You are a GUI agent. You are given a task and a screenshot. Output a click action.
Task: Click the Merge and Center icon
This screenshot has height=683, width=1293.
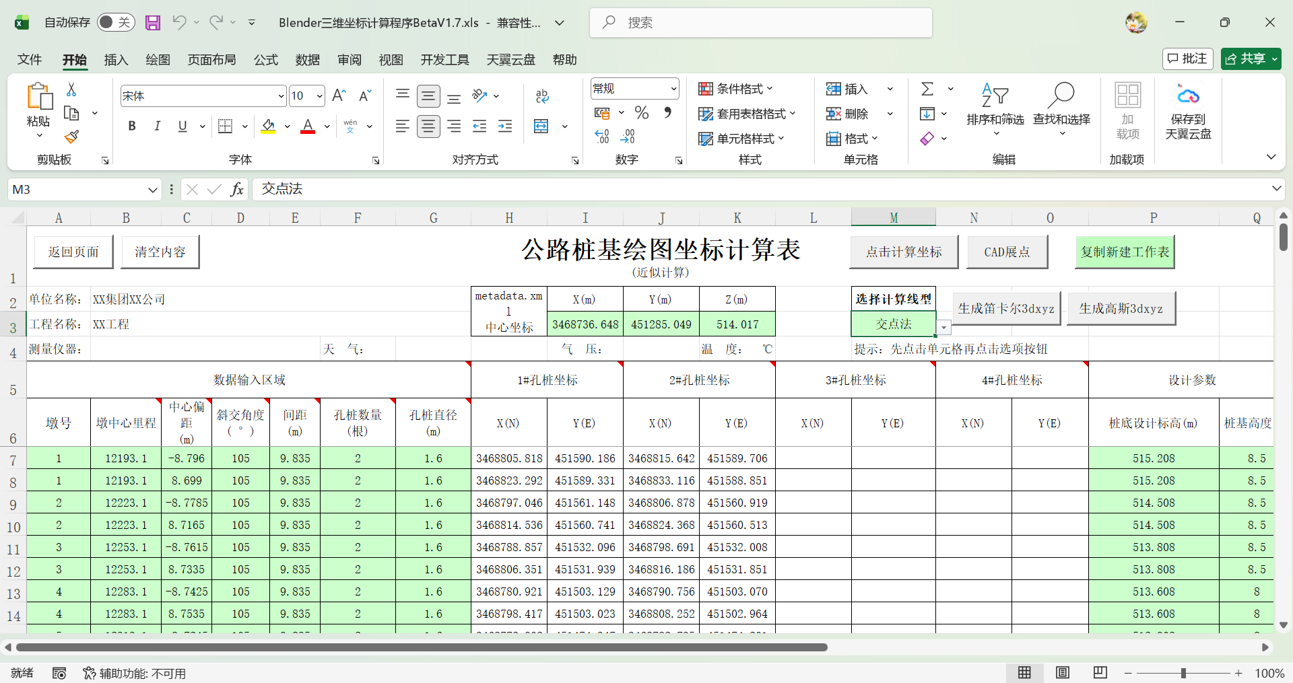point(541,127)
